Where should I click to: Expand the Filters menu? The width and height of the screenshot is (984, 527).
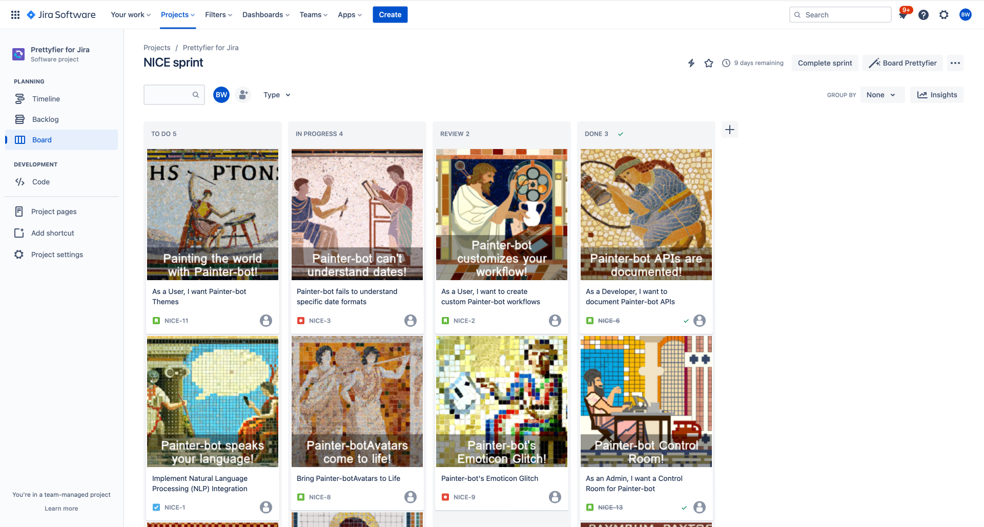pos(218,15)
